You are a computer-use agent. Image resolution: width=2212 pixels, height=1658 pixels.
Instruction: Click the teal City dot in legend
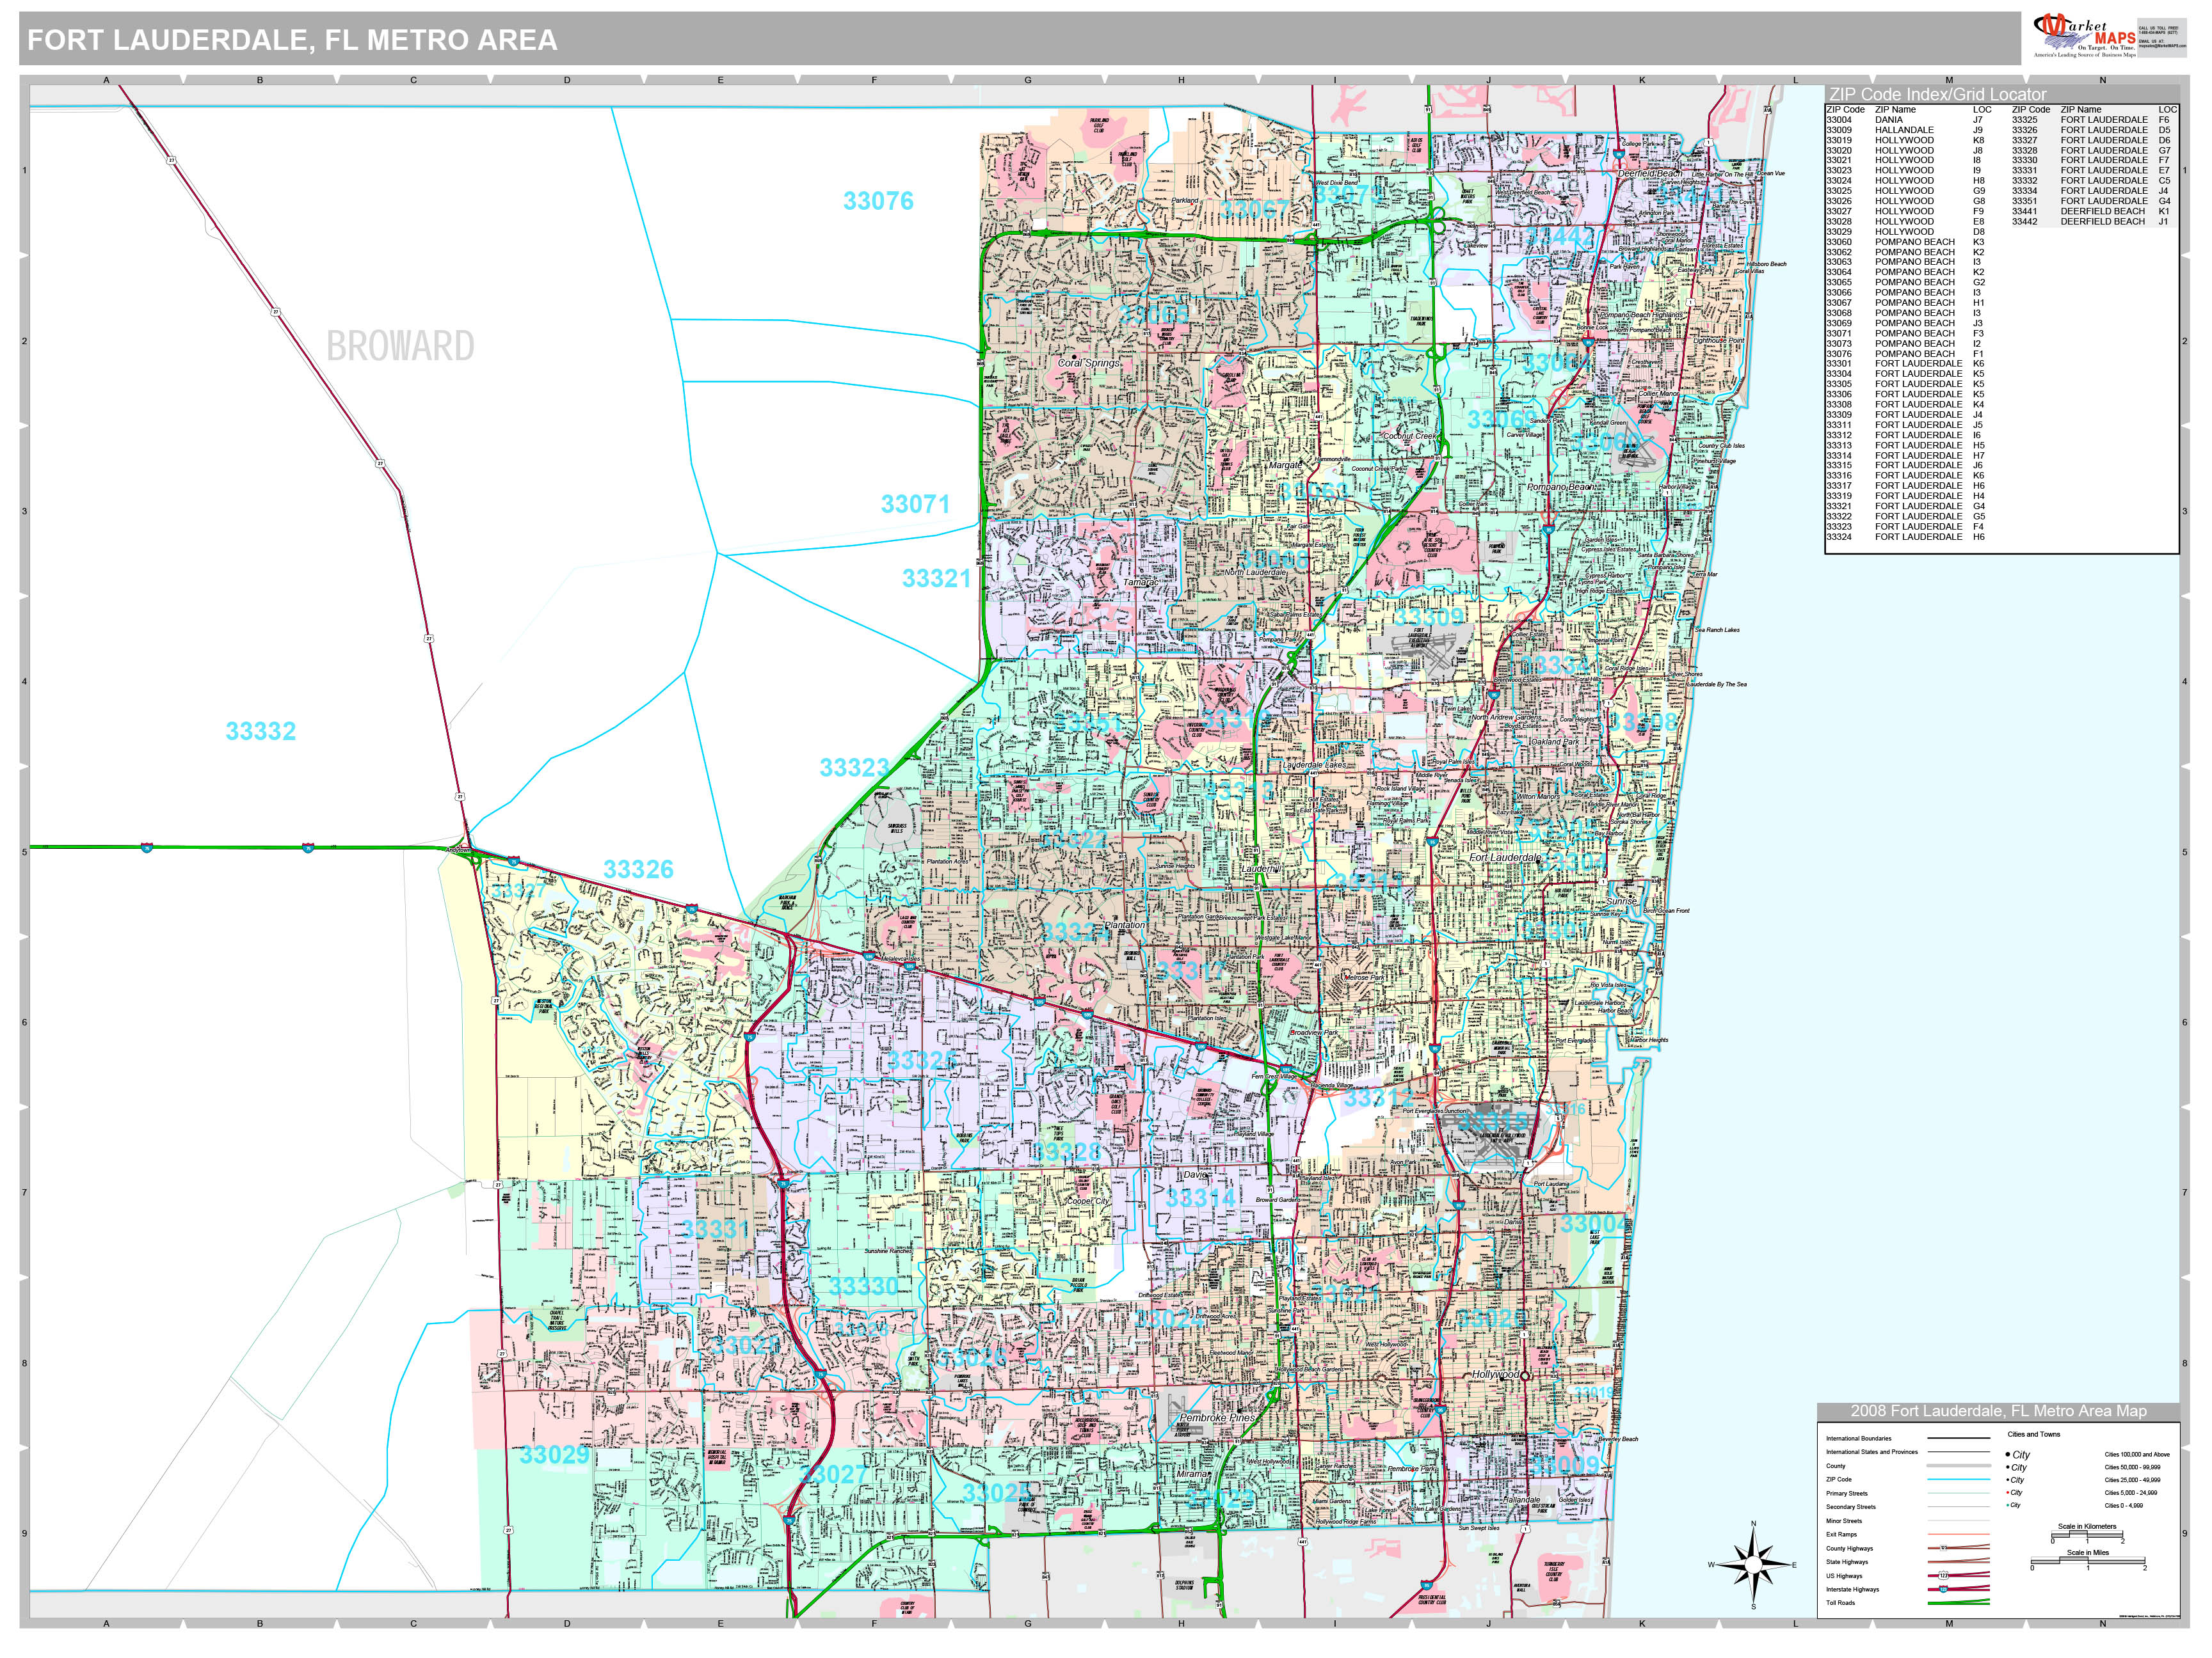2008,1505
